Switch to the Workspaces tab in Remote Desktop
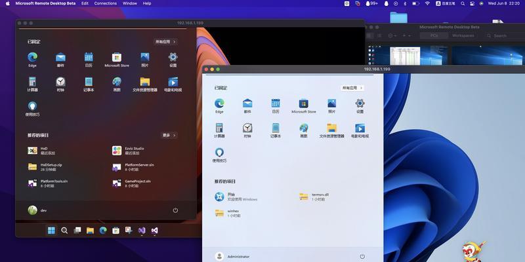Image resolution: width=525 pixels, height=262 pixels. pos(463,35)
